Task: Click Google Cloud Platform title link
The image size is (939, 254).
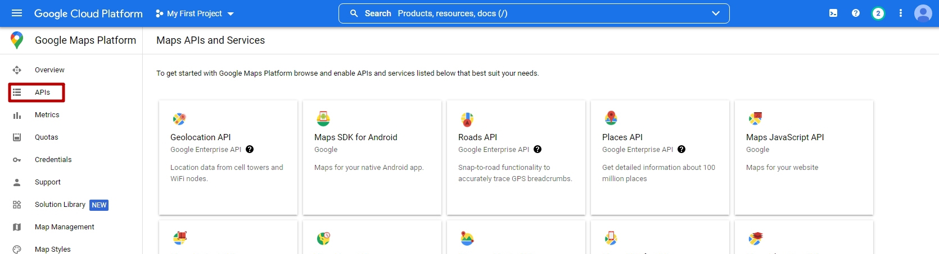Action: pyautogui.click(x=88, y=13)
